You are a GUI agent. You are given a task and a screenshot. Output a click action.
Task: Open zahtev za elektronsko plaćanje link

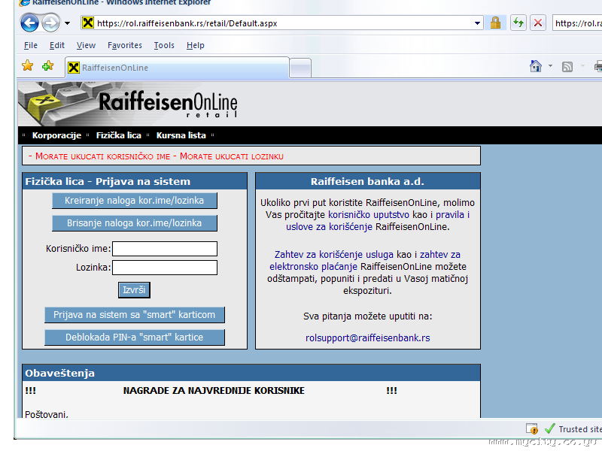tap(365, 261)
